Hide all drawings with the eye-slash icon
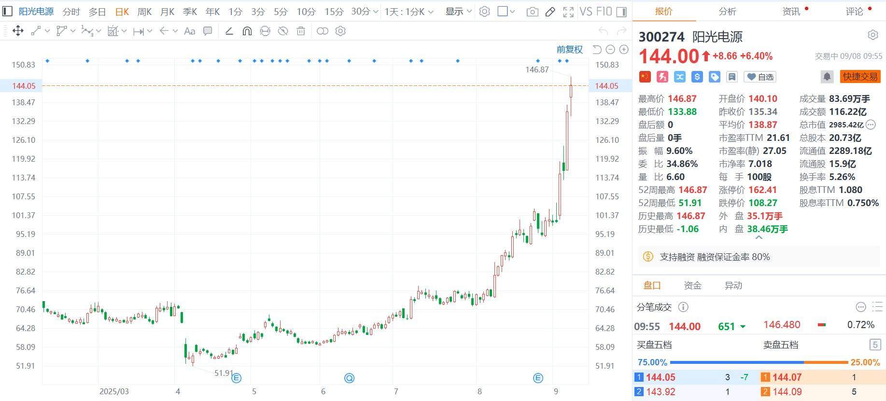886x401 pixels. 283,31
